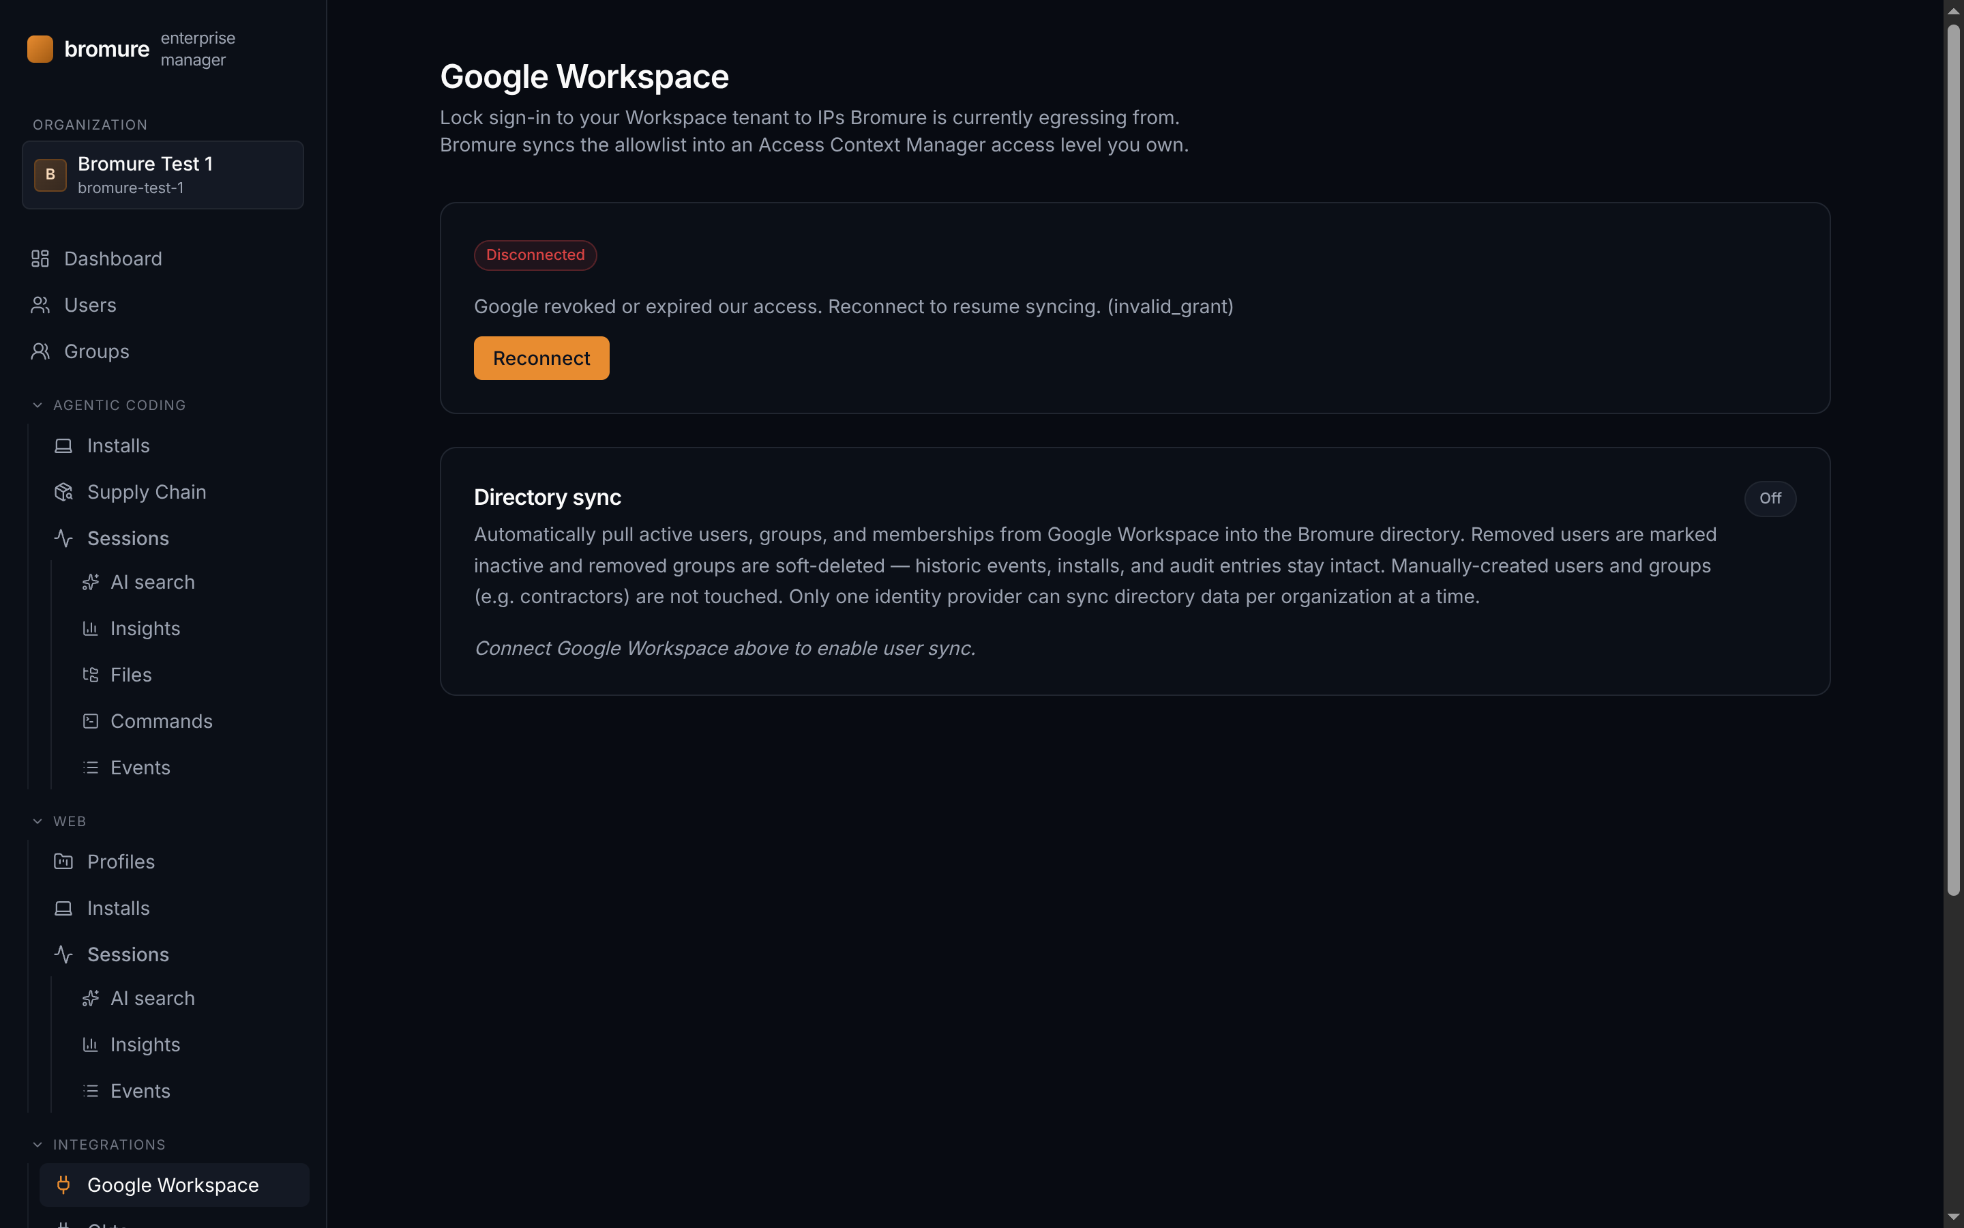Click the 'enterprise manager' label

(198, 48)
